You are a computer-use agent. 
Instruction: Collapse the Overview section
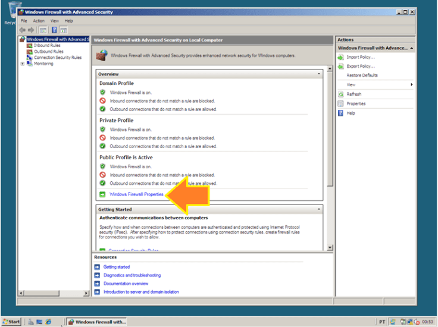pyautogui.click(x=320, y=74)
